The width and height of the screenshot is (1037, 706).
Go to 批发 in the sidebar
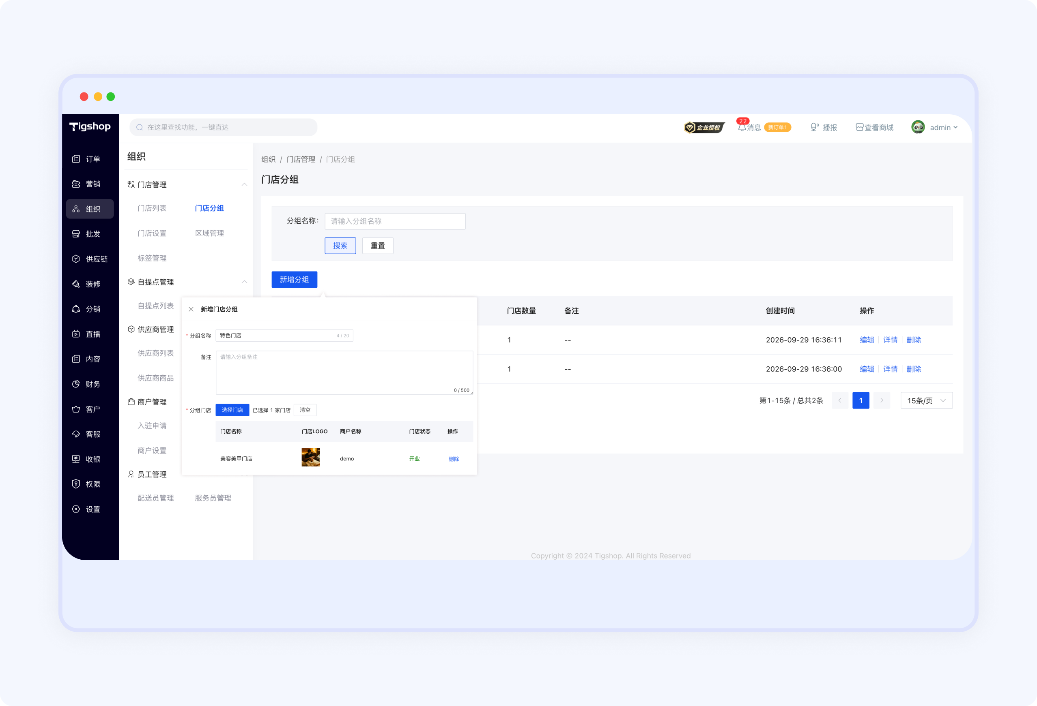90,234
